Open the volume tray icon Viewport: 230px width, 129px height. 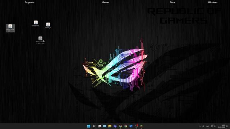tap(215, 126)
